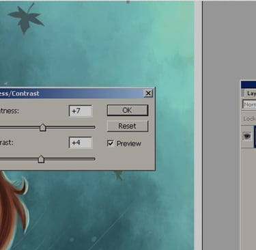
Task: Toggle layer visibility eye icon
Action: pyautogui.click(x=247, y=136)
